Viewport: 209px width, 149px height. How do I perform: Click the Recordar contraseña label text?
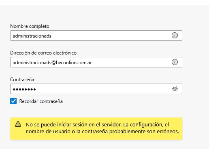tap(41, 101)
